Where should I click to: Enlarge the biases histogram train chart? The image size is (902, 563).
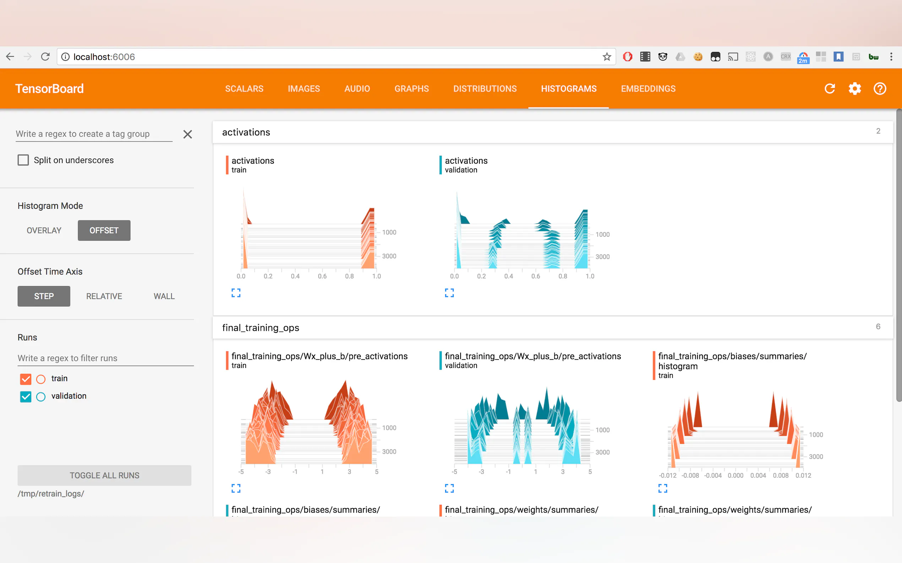[x=663, y=488]
